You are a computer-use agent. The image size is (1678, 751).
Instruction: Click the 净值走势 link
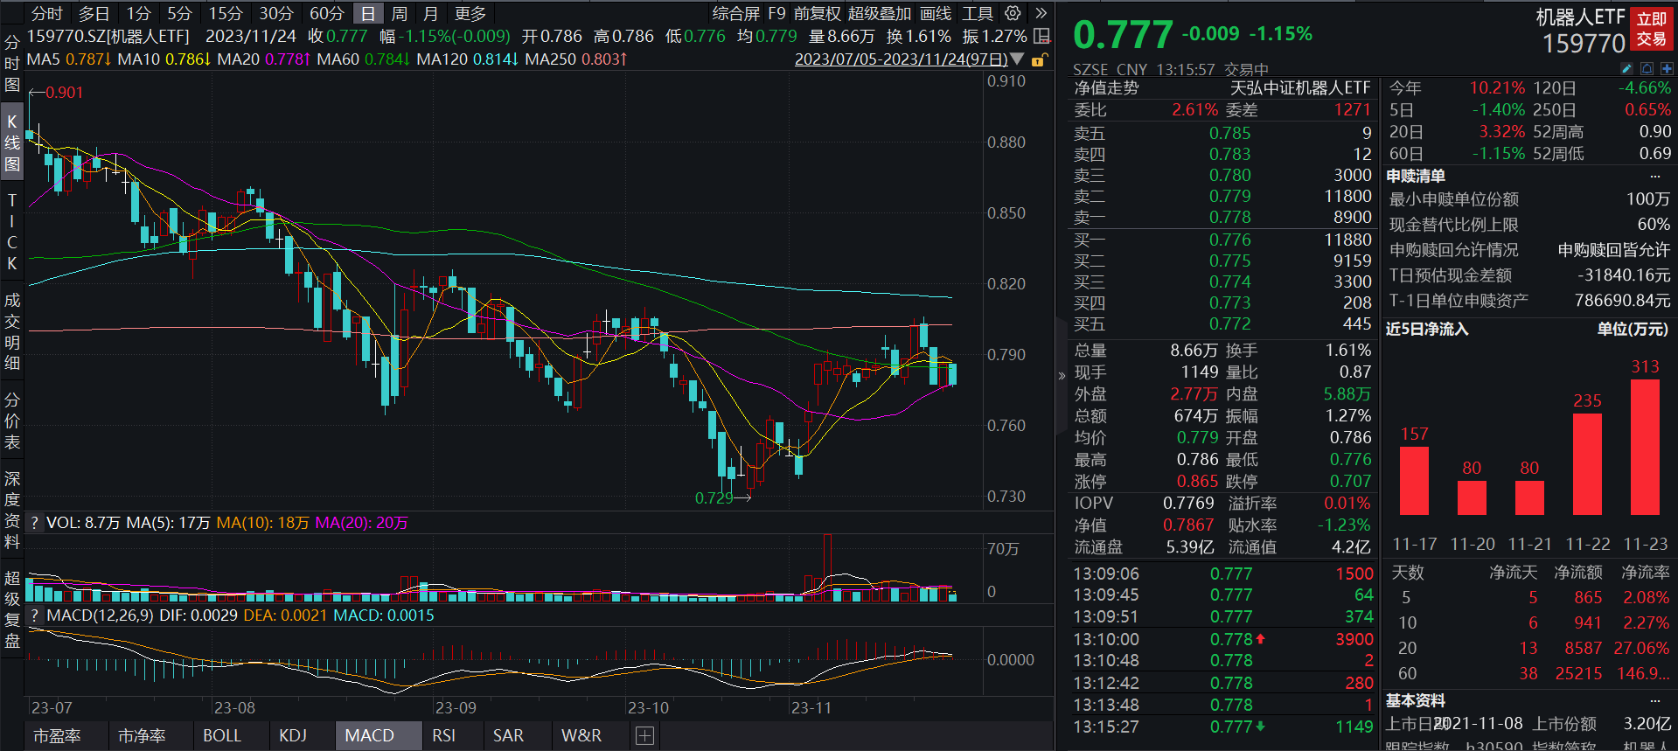[x=1106, y=88]
